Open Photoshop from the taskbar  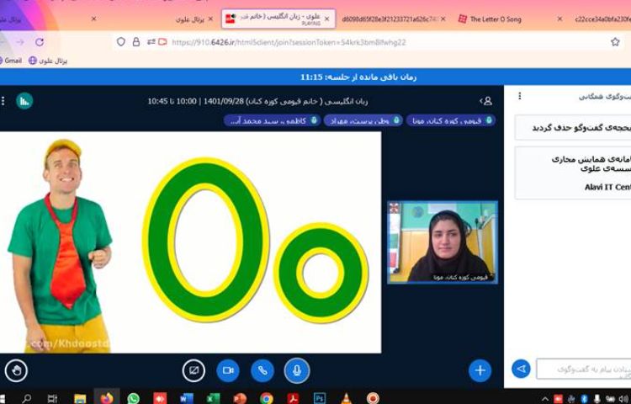click(x=320, y=398)
